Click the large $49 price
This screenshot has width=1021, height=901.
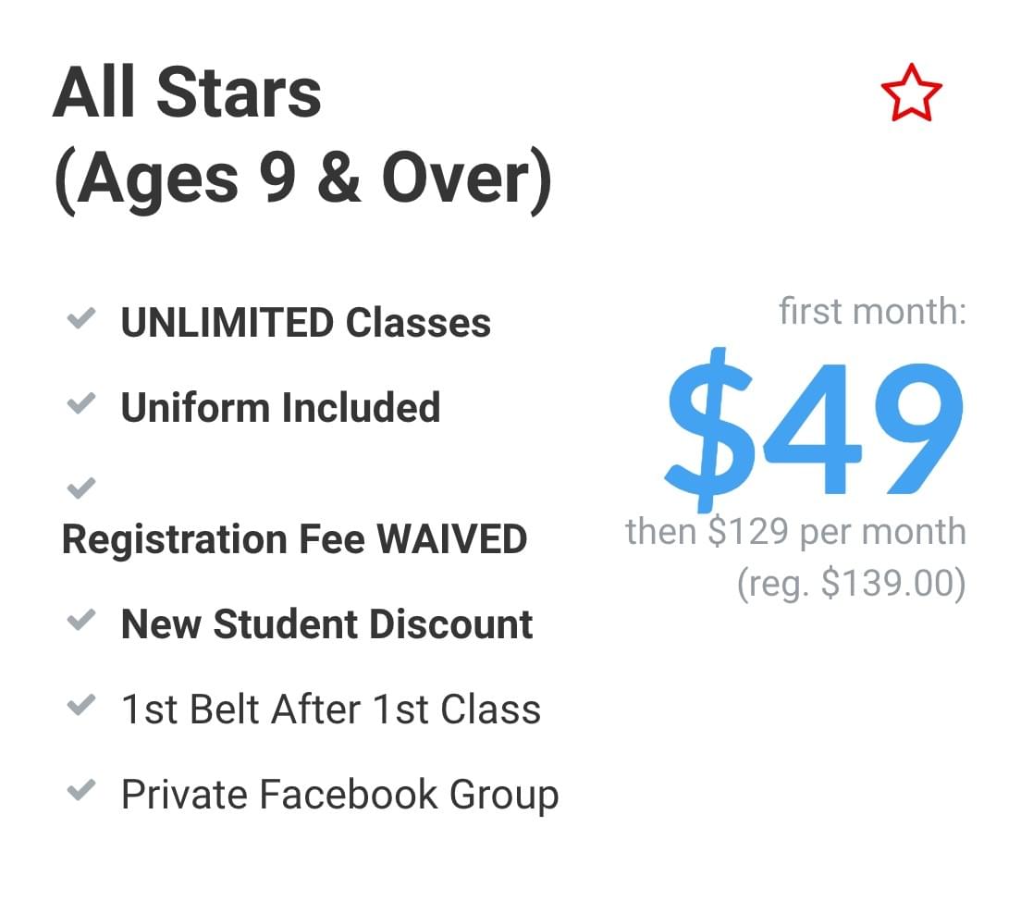click(814, 429)
